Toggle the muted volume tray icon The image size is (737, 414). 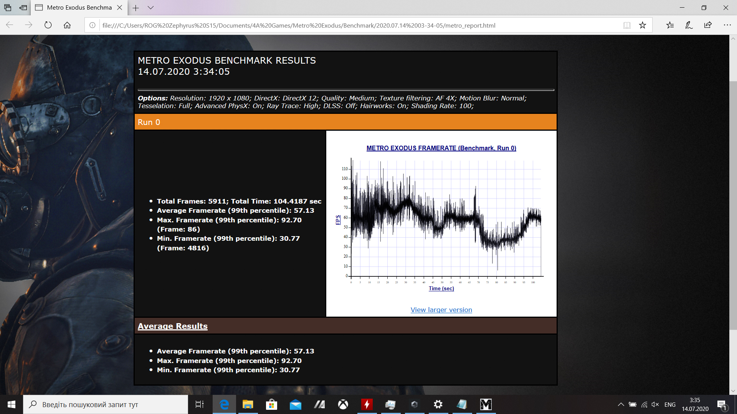point(655,404)
